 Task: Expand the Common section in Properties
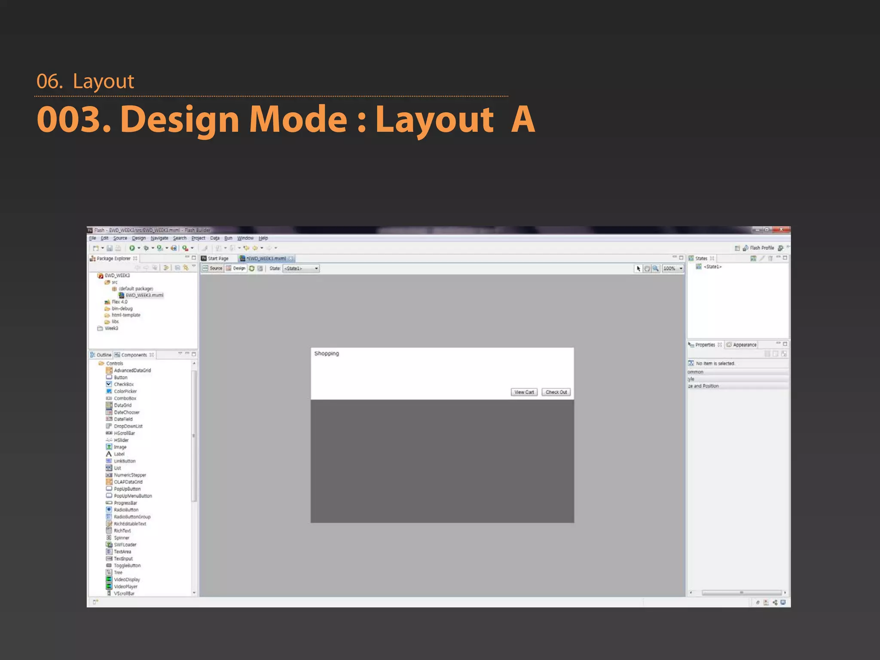[x=738, y=372]
